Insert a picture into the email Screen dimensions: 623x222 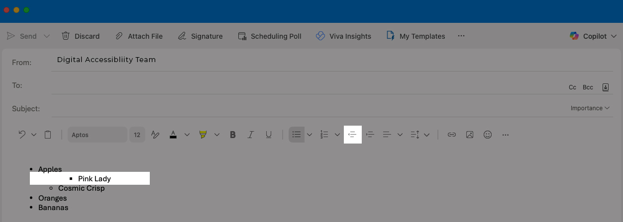[470, 135]
